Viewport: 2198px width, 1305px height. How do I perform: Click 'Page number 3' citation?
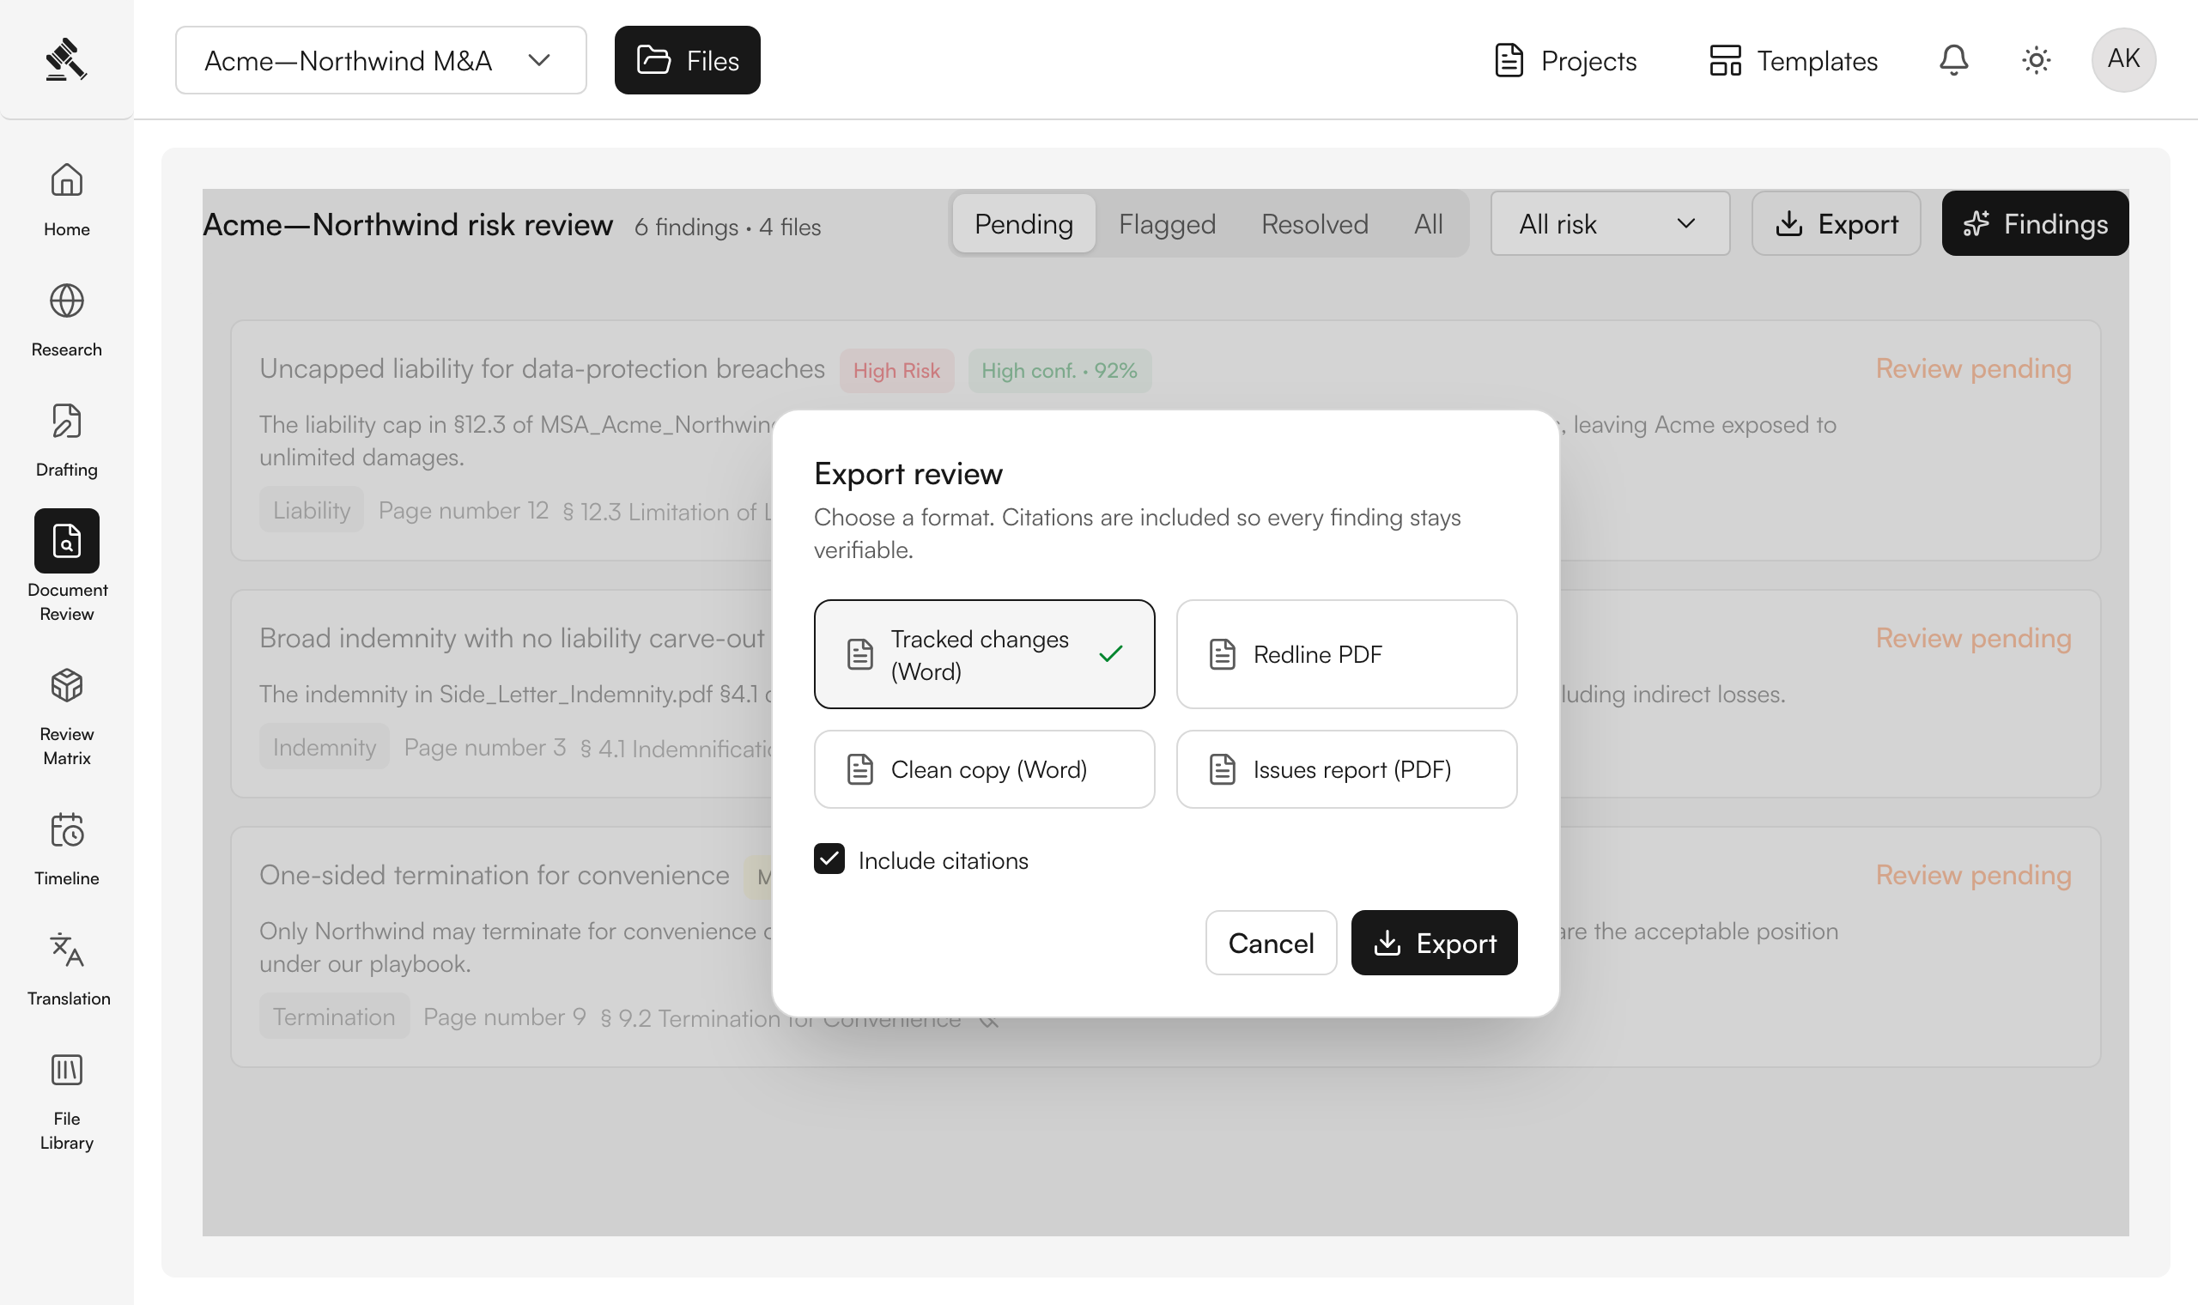click(x=484, y=748)
